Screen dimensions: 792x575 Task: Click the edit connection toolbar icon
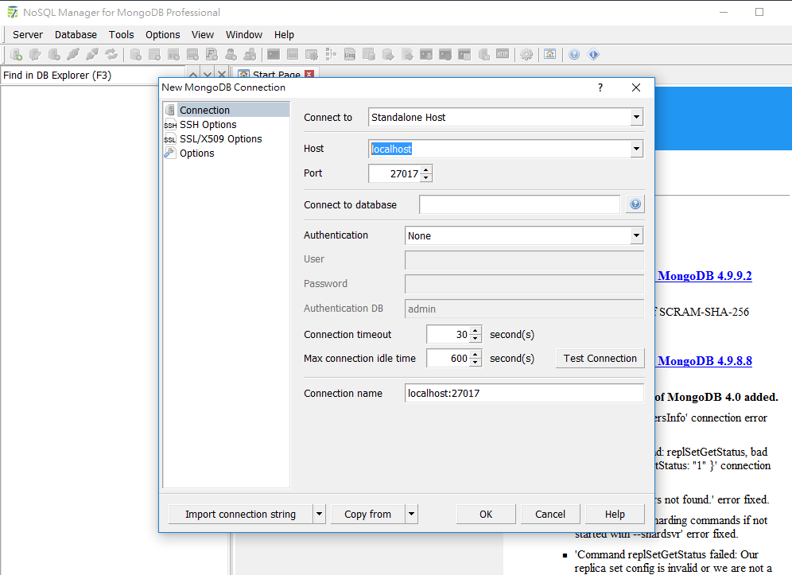click(x=35, y=54)
